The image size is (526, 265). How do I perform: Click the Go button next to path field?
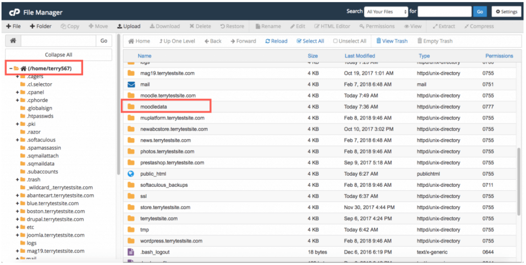click(x=104, y=41)
